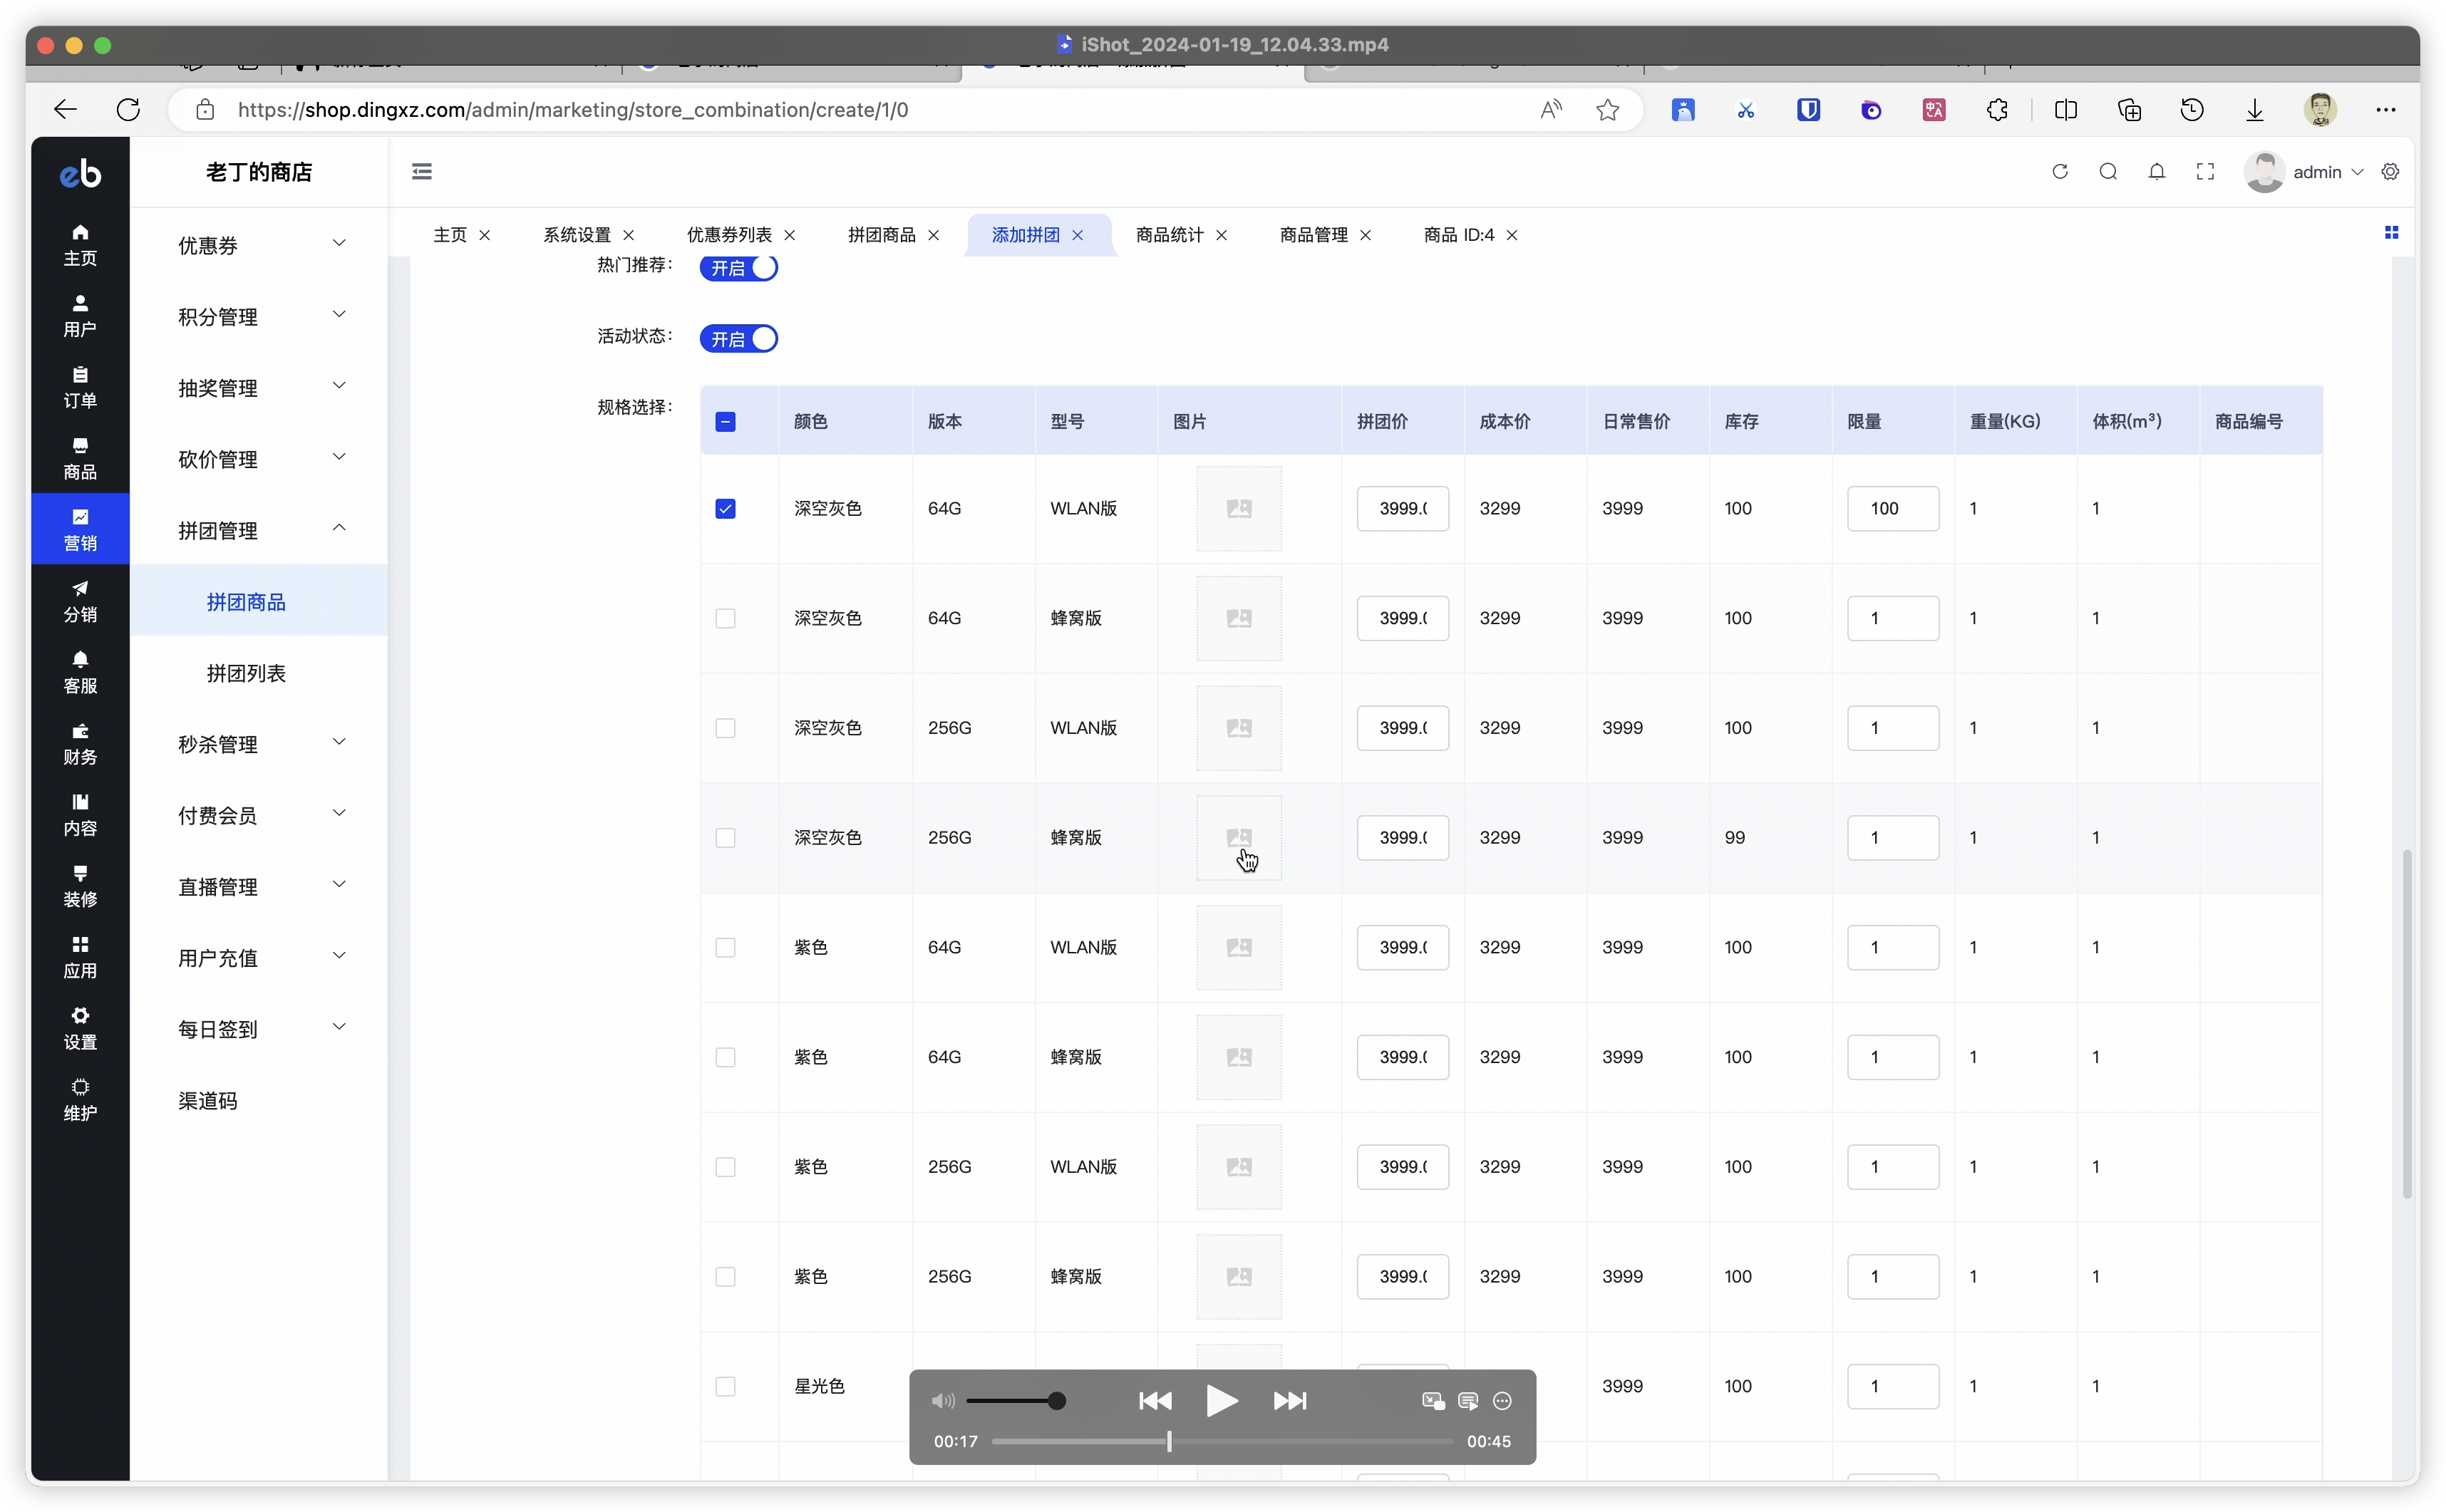Image resolution: width=2446 pixels, height=1512 pixels.
Task: Open 客服 section in sidebar
Action: 80,672
